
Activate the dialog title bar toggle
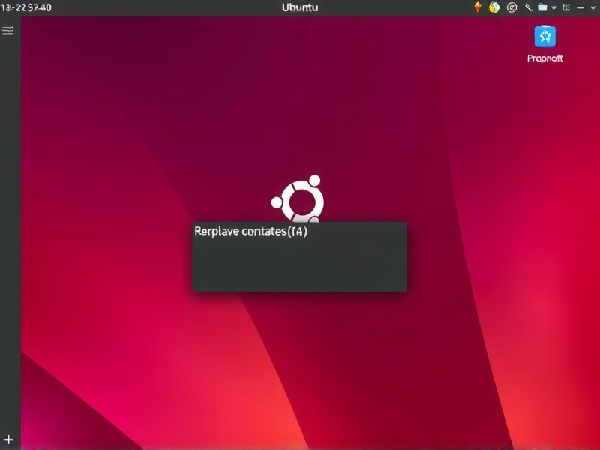(300, 232)
